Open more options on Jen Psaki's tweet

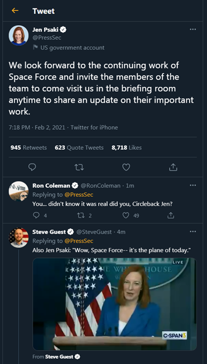point(192,30)
